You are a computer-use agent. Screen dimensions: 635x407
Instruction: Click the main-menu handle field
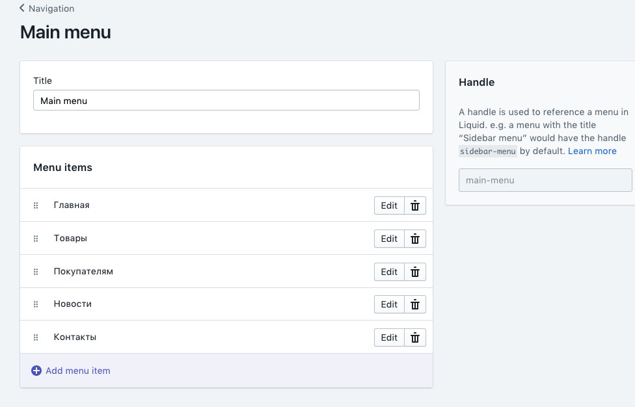pos(545,180)
